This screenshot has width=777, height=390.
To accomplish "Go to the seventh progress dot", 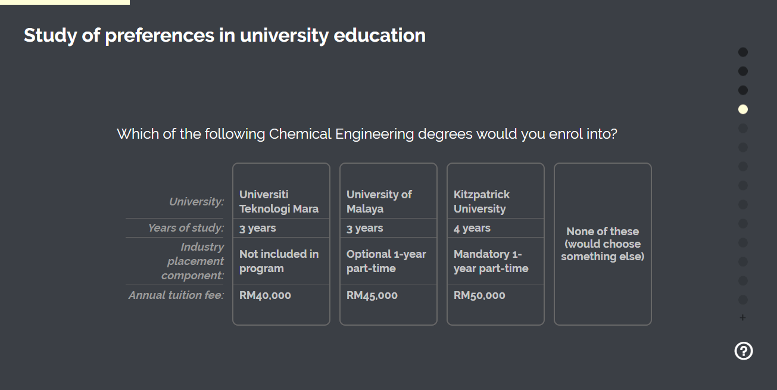I will point(743,167).
